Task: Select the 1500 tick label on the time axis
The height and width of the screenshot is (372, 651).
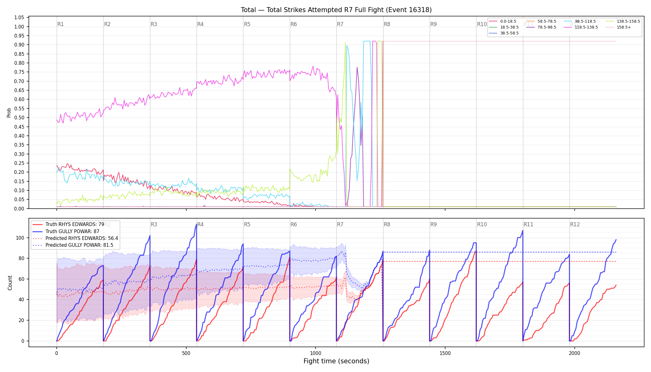Action: (445, 353)
